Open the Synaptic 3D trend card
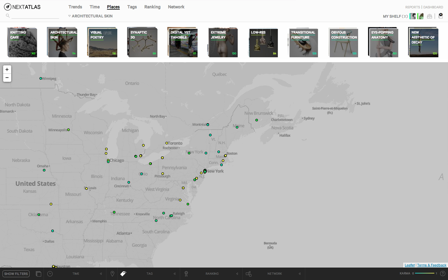The width and height of the screenshot is (448, 280). tap(142, 42)
